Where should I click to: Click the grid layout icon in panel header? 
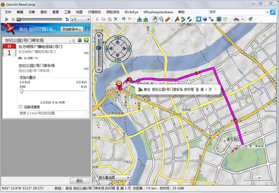[87, 29]
